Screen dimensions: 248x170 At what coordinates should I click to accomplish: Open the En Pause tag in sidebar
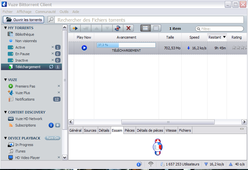22,54
